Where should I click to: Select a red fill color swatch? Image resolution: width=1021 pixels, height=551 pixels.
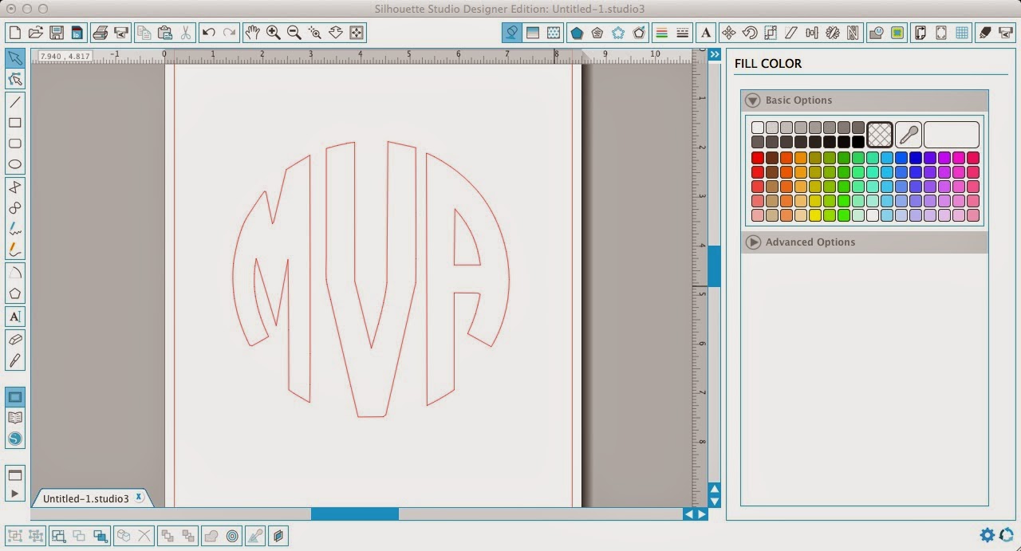(757, 157)
